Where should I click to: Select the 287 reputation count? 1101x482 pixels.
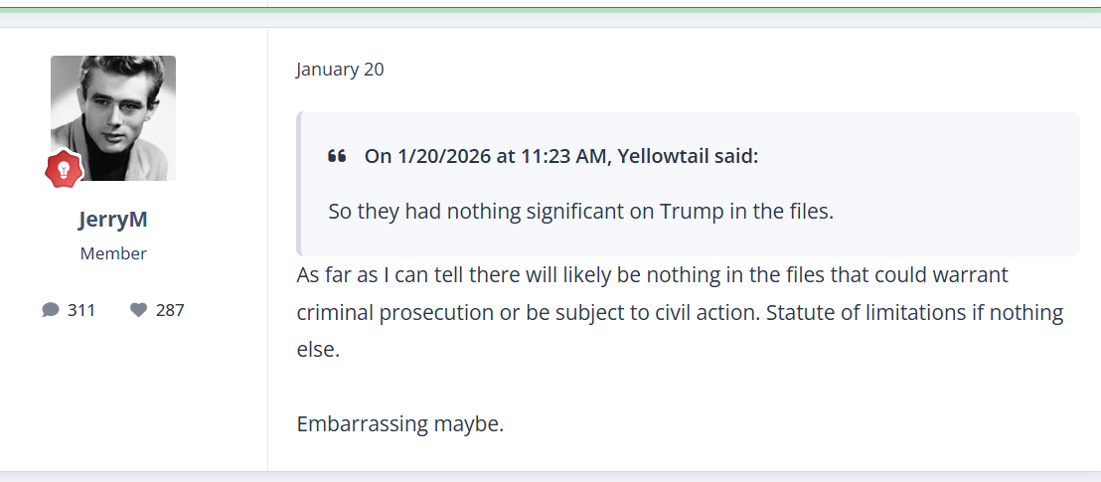170,310
